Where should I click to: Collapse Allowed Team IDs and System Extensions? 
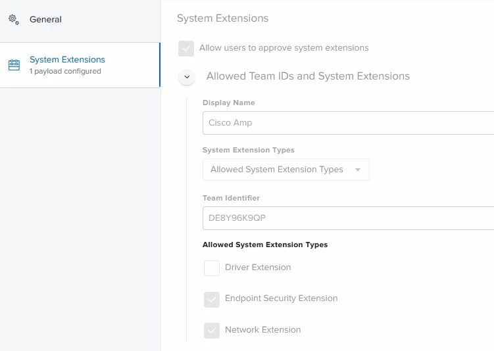187,77
